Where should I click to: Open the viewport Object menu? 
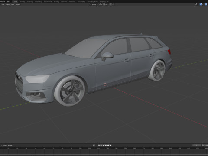point(18,4)
